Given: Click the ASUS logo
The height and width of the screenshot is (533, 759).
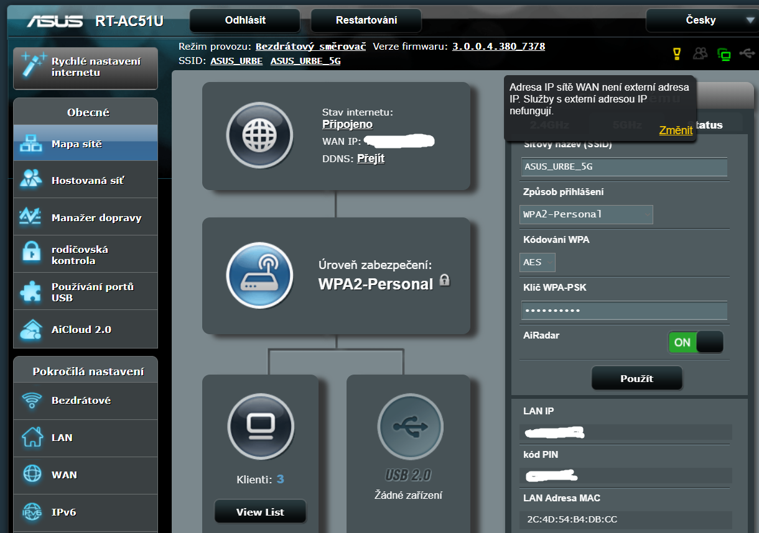Looking at the screenshot, I should click(x=55, y=21).
